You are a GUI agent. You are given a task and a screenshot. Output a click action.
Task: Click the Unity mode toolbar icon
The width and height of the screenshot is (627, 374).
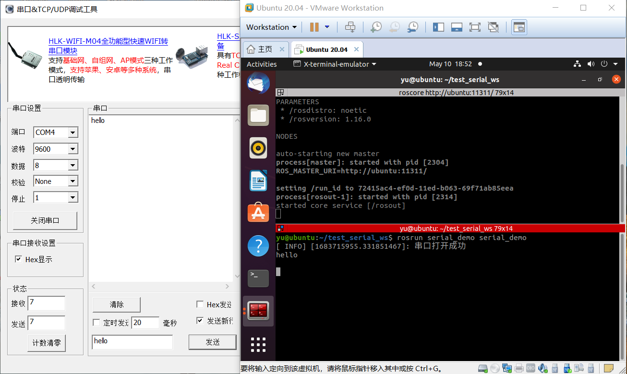coord(493,27)
